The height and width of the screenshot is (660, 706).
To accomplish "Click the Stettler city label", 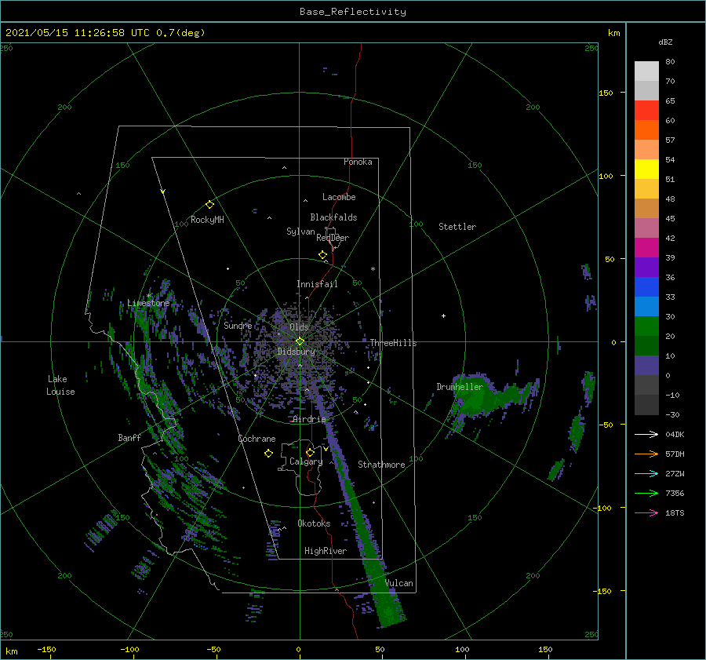I will (x=457, y=227).
